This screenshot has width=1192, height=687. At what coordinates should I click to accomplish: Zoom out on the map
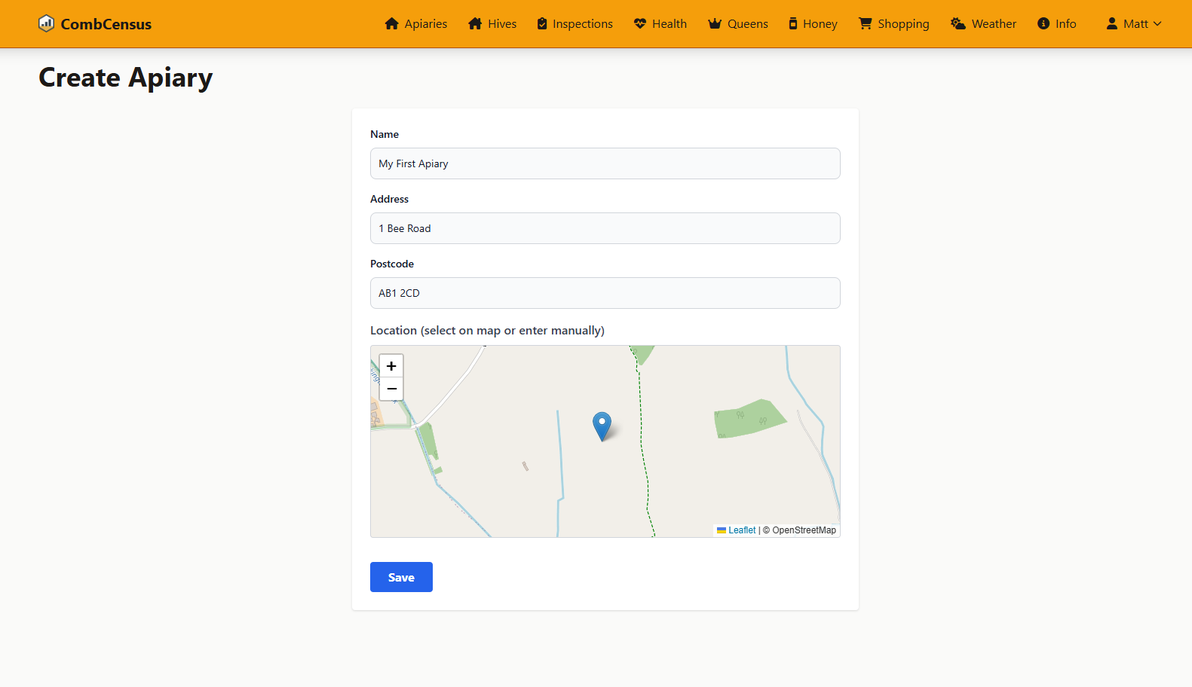click(391, 389)
